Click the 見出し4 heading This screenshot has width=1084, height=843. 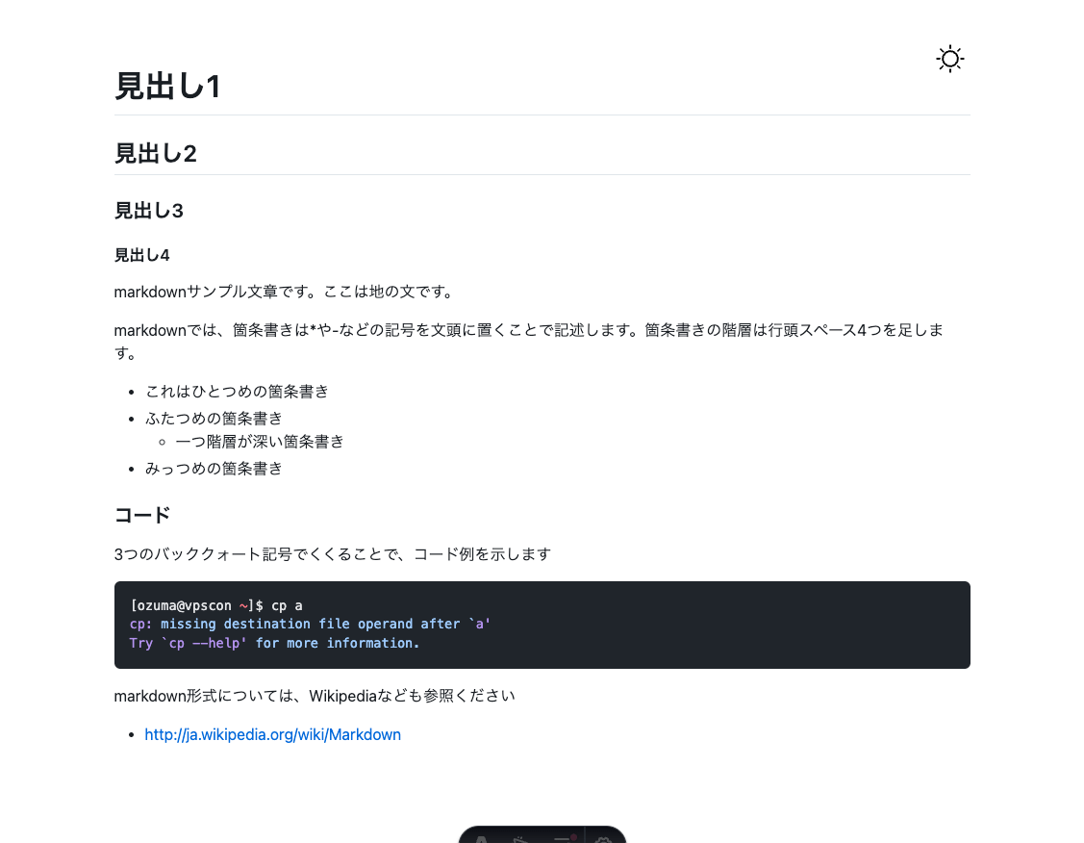tap(141, 255)
